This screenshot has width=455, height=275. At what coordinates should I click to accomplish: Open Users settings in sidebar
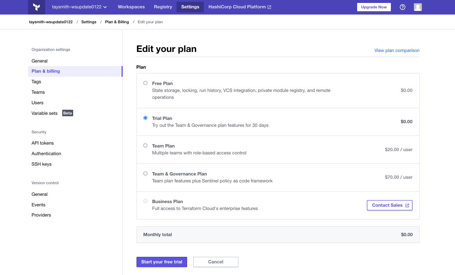[x=37, y=103]
